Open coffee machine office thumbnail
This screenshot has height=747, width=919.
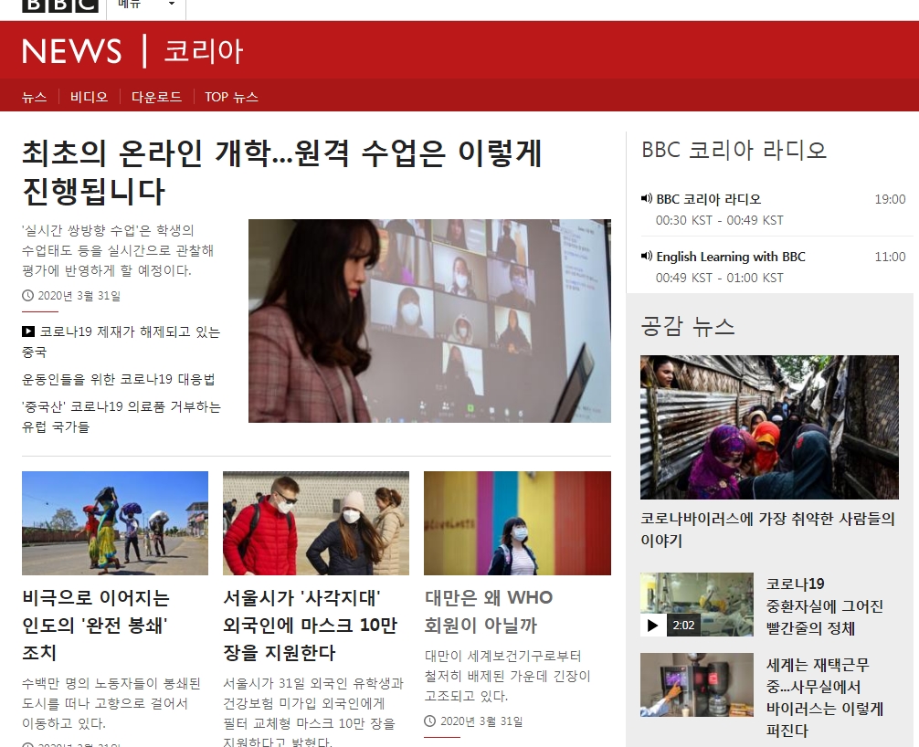click(x=696, y=684)
